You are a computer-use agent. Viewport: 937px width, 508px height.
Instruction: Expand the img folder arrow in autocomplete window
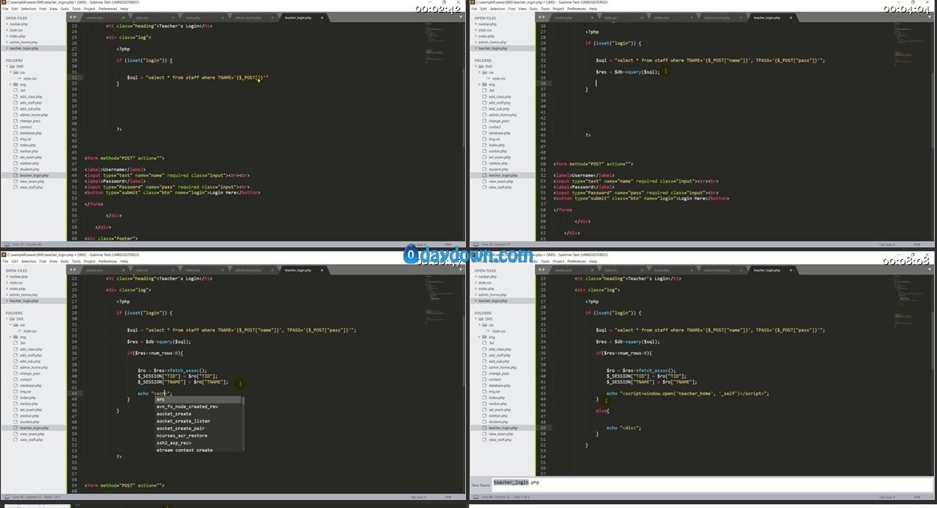tap(10, 337)
